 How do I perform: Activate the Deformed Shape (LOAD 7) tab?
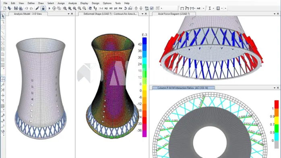(x=110, y=14)
